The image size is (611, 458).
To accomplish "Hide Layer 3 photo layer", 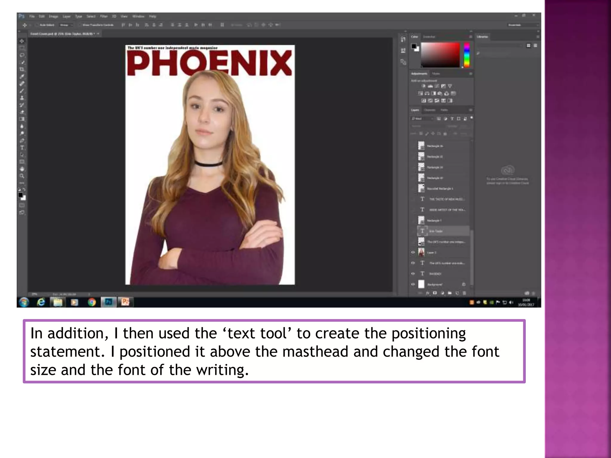I will point(413,252).
